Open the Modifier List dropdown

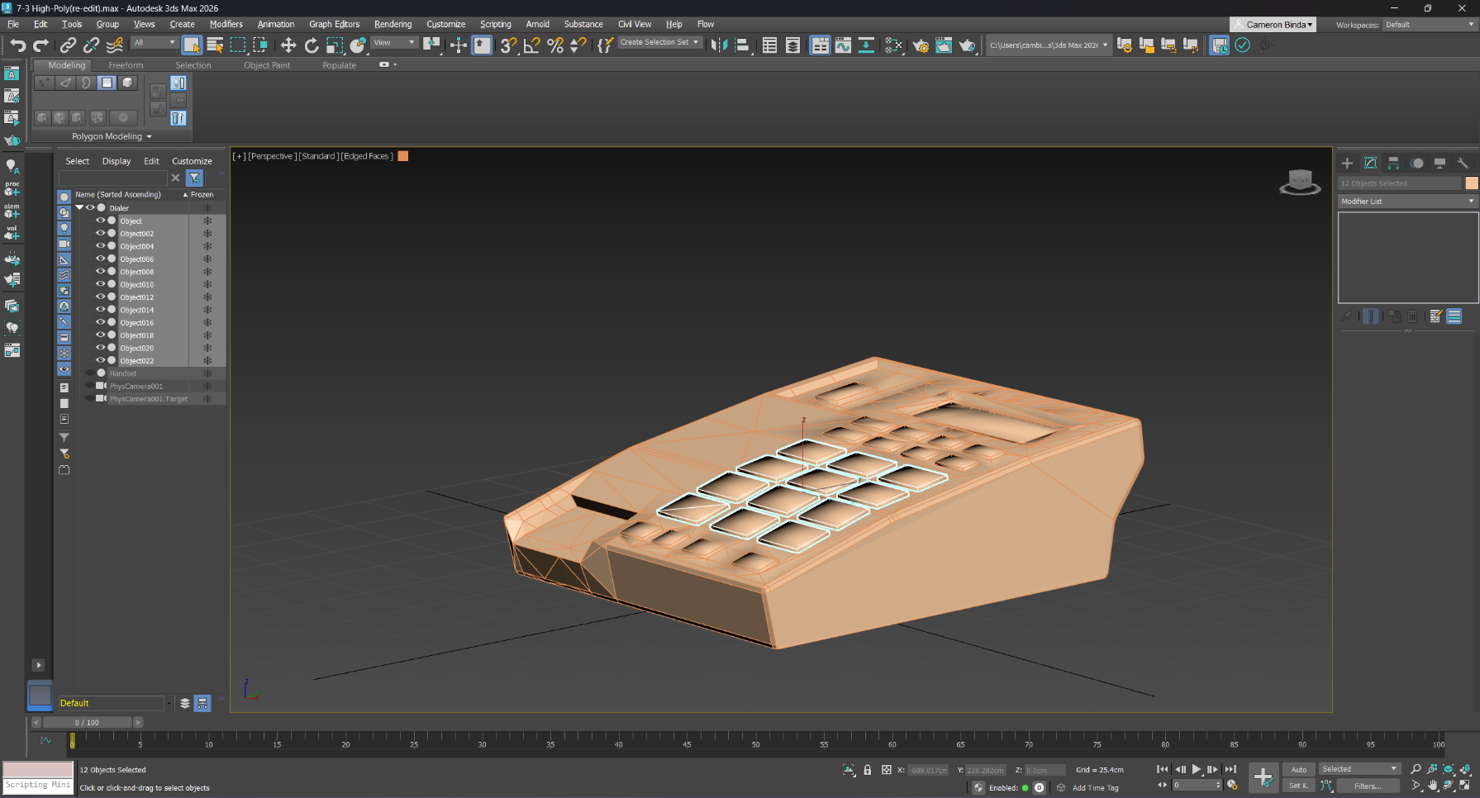[1407, 202]
